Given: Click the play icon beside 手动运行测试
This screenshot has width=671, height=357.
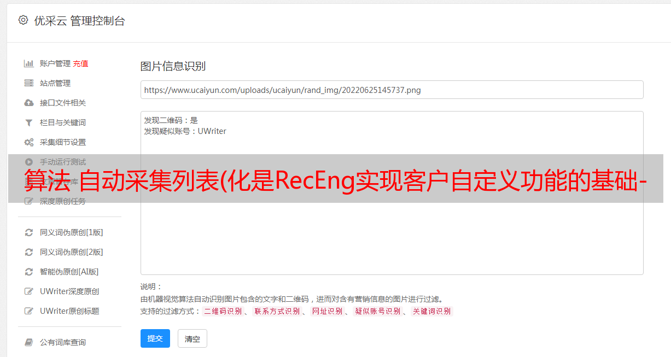Looking at the screenshot, I should [29, 162].
